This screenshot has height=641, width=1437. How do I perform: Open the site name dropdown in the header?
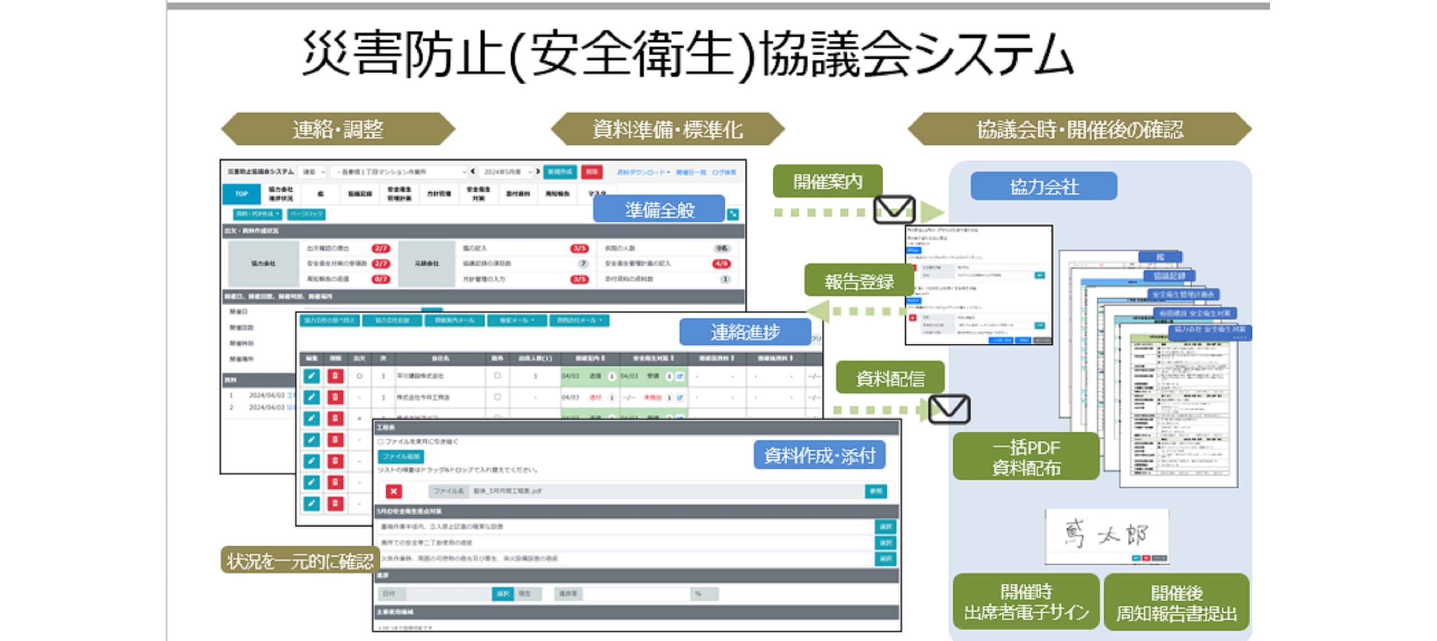[x=400, y=172]
